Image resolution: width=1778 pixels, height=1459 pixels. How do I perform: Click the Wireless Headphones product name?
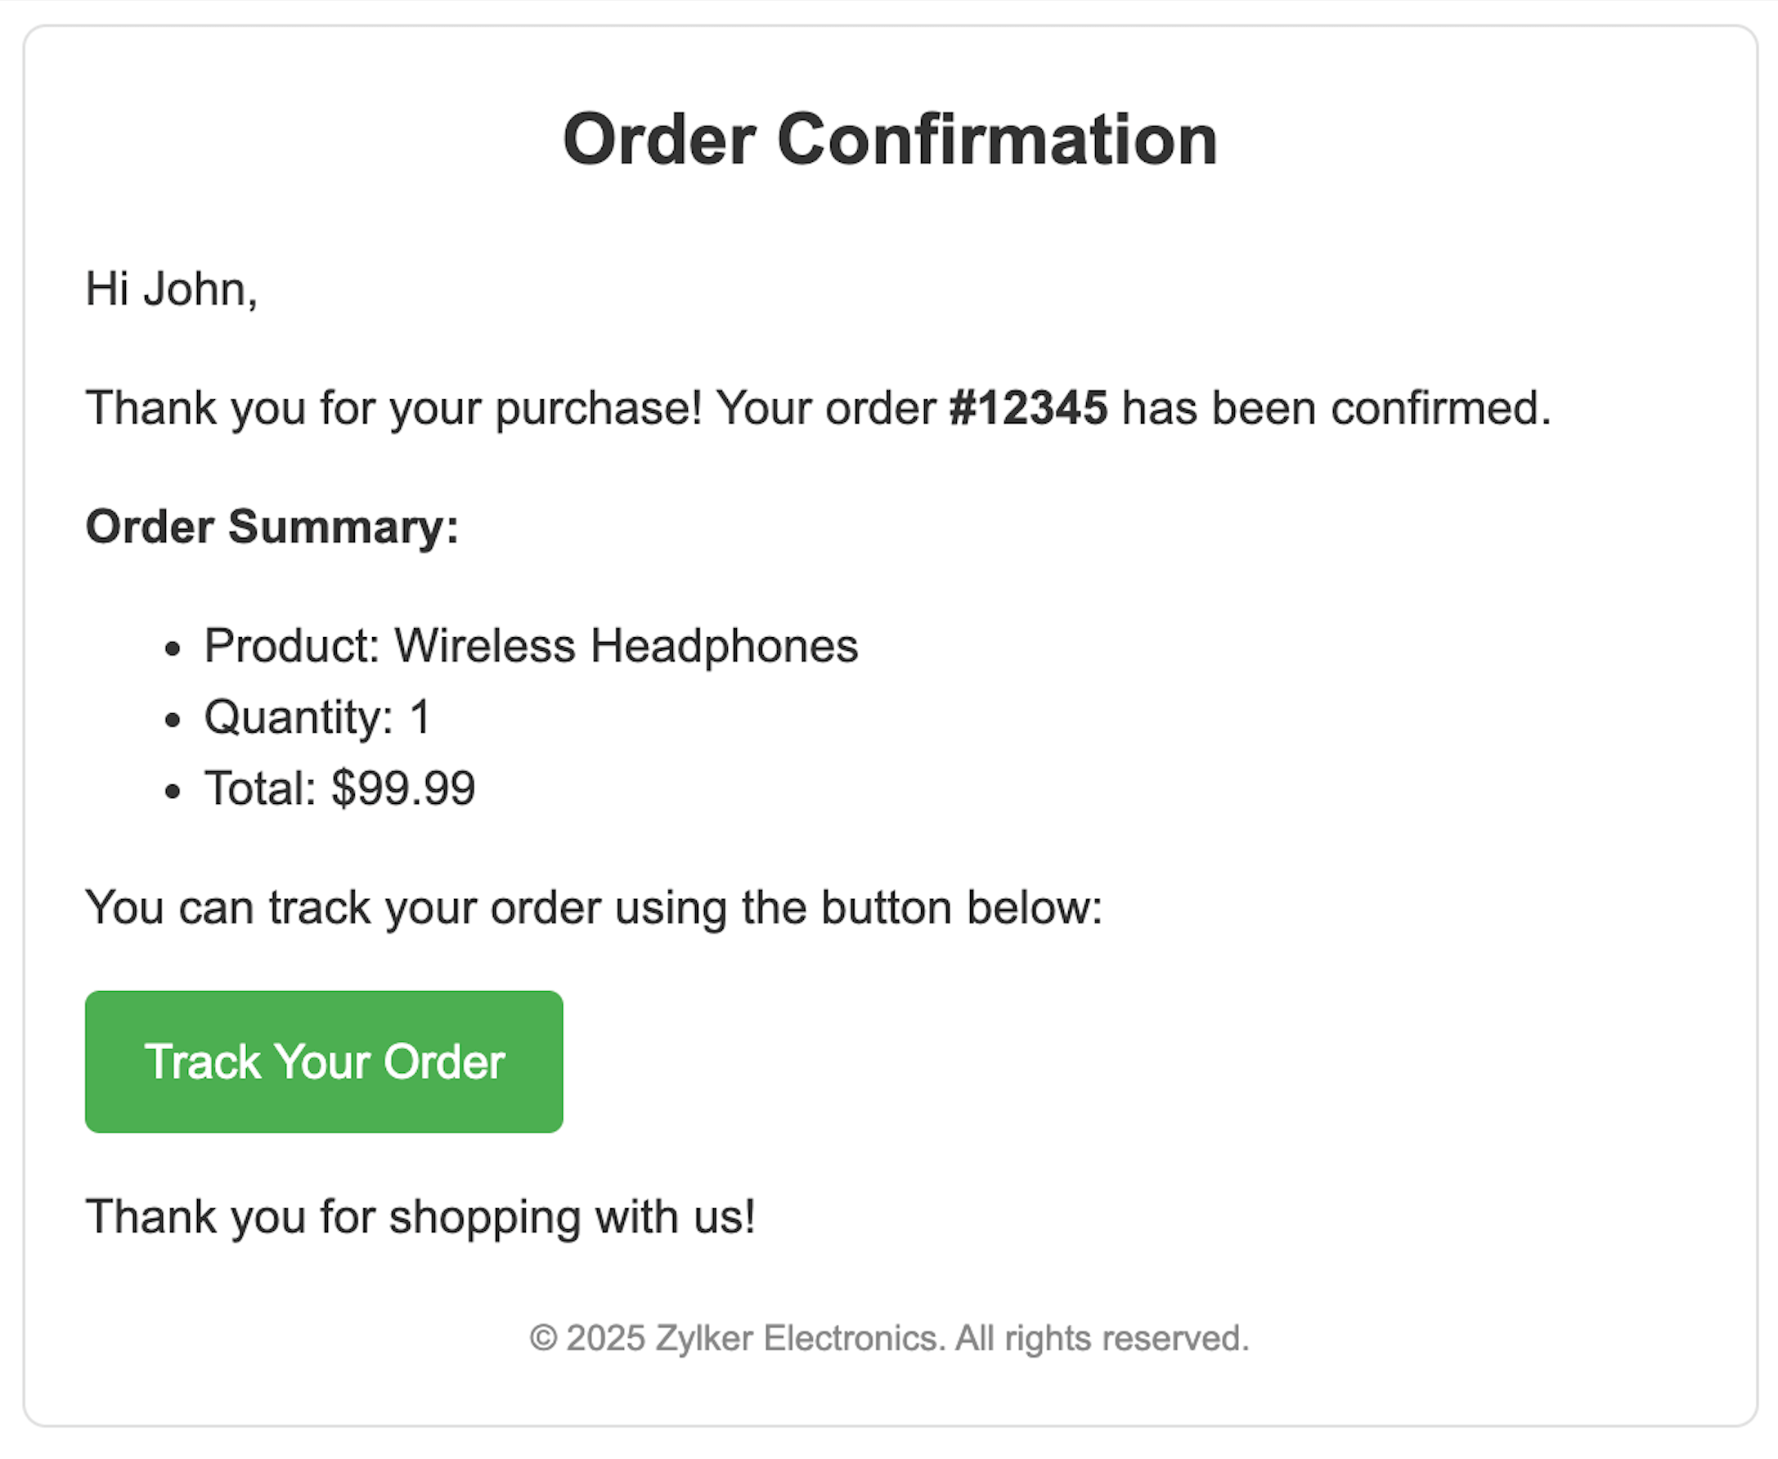(626, 646)
